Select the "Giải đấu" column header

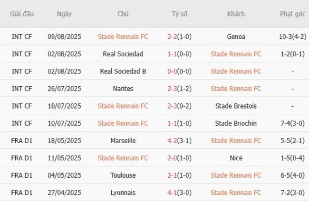tap(22, 14)
